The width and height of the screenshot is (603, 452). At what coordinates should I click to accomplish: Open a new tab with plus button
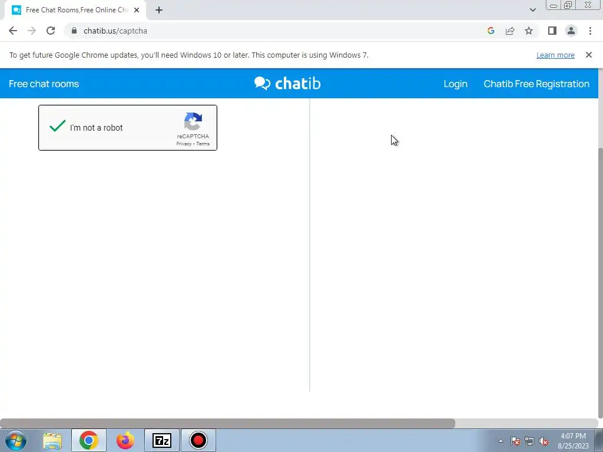(x=159, y=10)
